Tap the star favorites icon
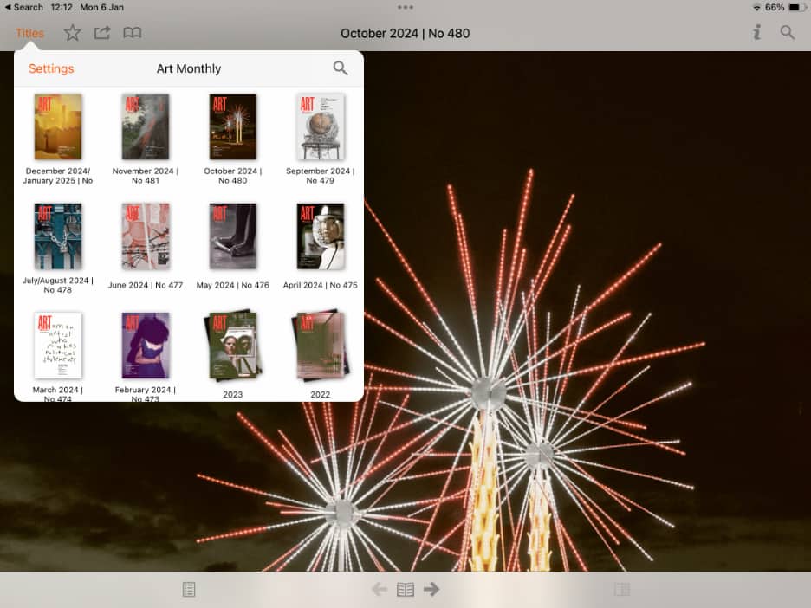Screen dimensions: 811x608 click(x=73, y=33)
